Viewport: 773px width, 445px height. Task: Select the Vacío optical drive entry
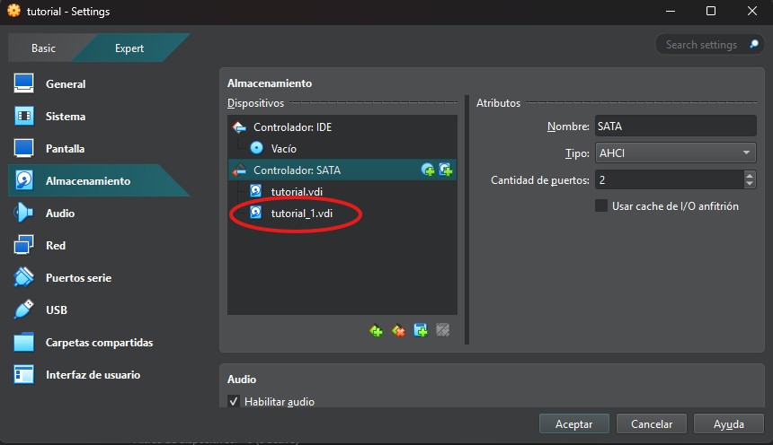342,148
